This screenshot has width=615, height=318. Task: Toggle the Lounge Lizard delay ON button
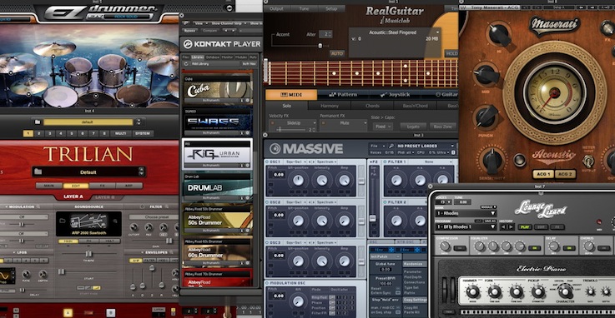pos(569,248)
